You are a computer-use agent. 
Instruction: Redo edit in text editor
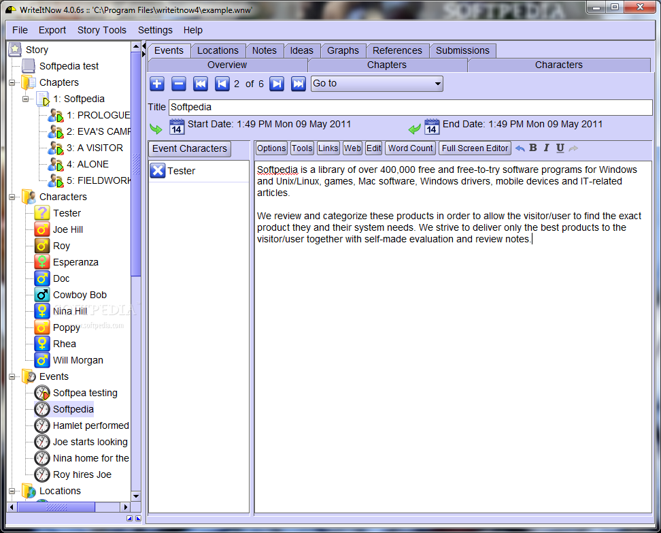point(573,148)
